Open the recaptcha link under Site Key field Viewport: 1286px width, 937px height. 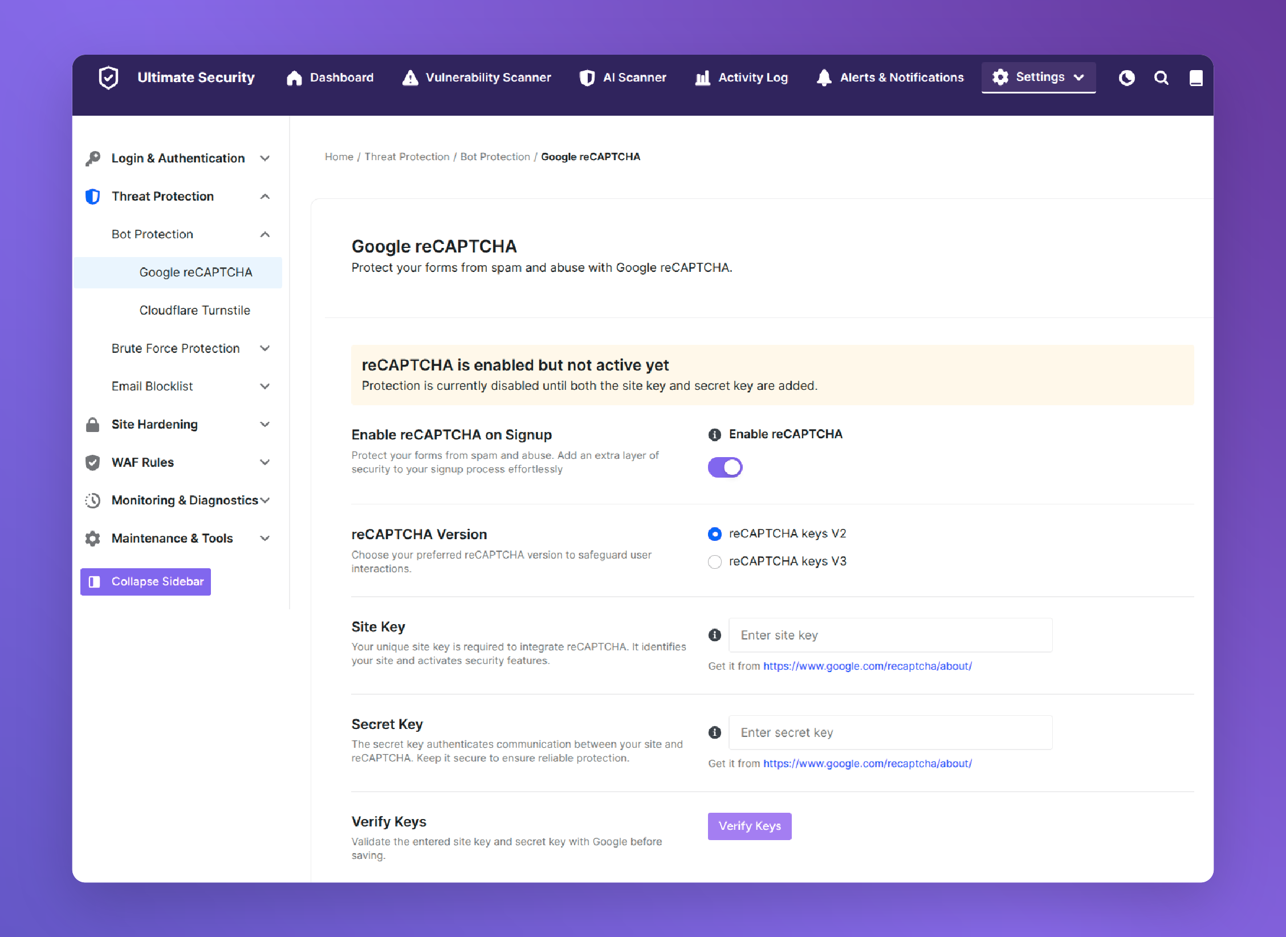point(867,666)
